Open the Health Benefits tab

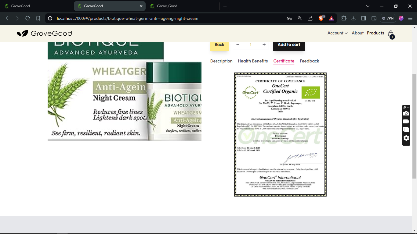point(253,61)
